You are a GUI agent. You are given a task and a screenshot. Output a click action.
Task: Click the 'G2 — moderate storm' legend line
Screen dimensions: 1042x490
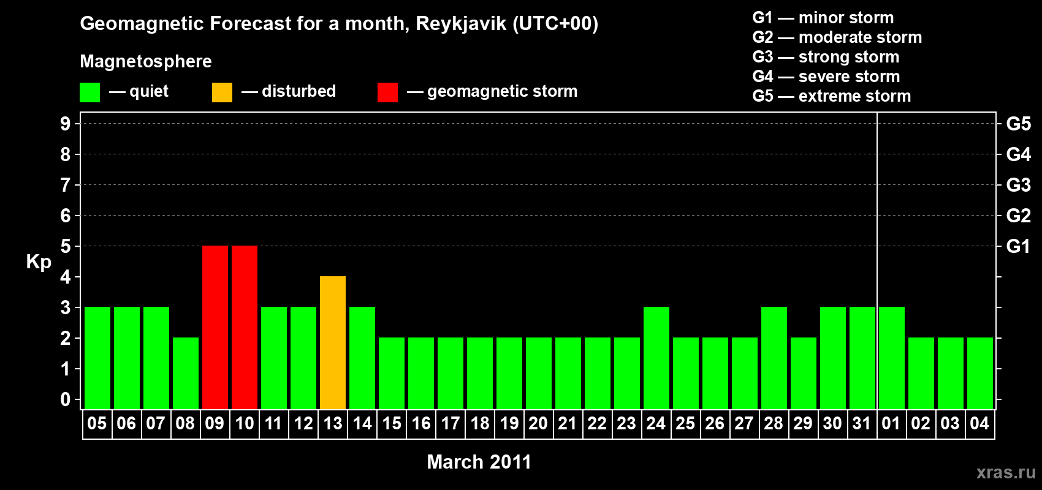[837, 37]
